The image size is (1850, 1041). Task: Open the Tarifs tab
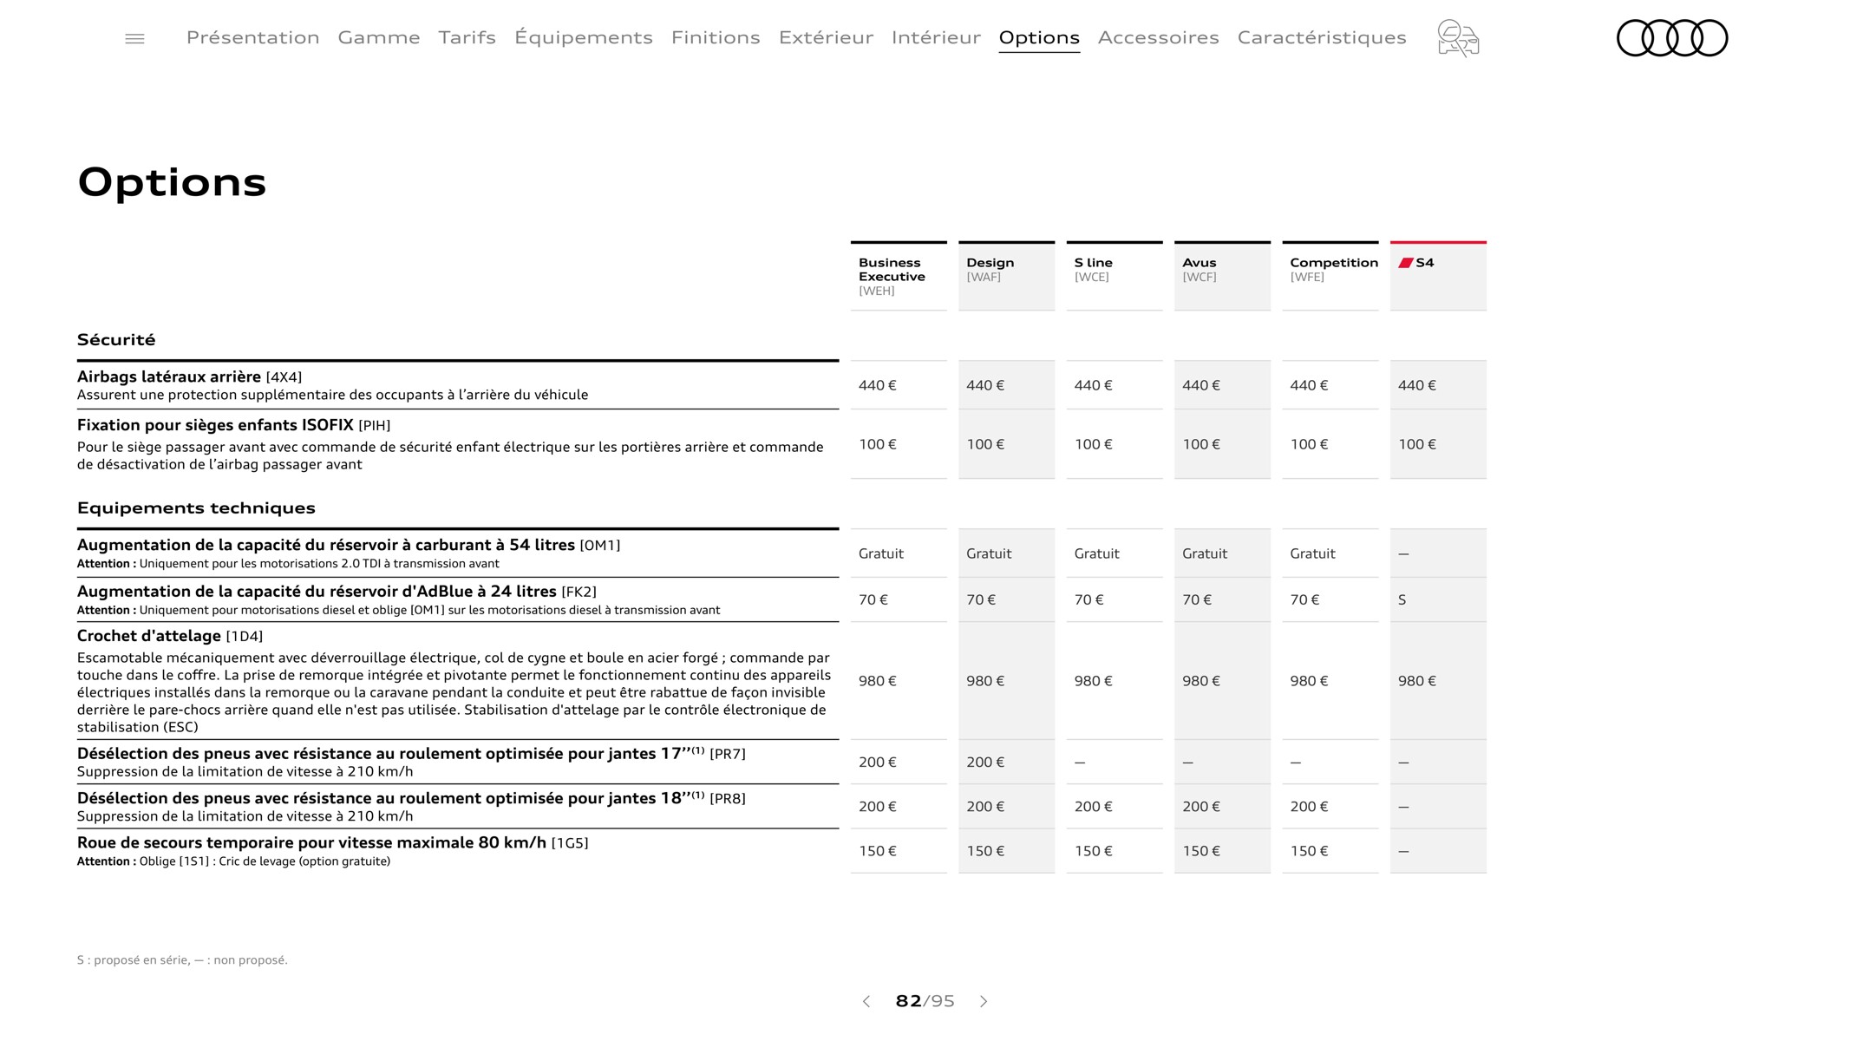pyautogui.click(x=467, y=37)
